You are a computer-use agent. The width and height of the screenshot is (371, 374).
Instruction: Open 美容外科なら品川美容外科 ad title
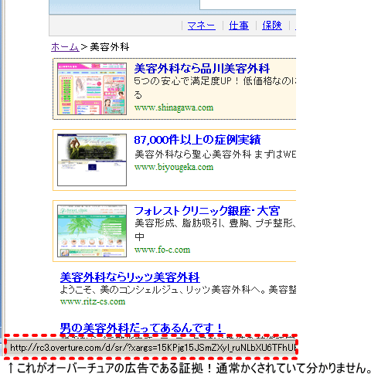coord(202,69)
